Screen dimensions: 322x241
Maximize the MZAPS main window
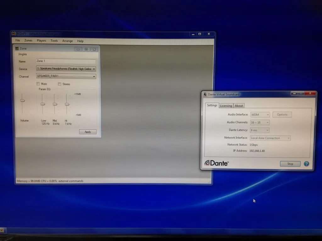pos(200,34)
